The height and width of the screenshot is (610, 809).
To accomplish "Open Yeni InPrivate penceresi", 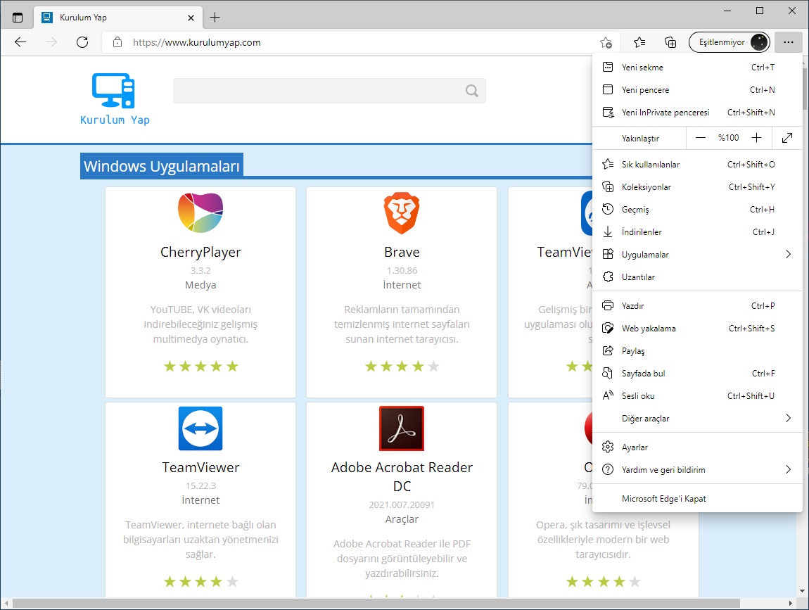I will coord(697,113).
